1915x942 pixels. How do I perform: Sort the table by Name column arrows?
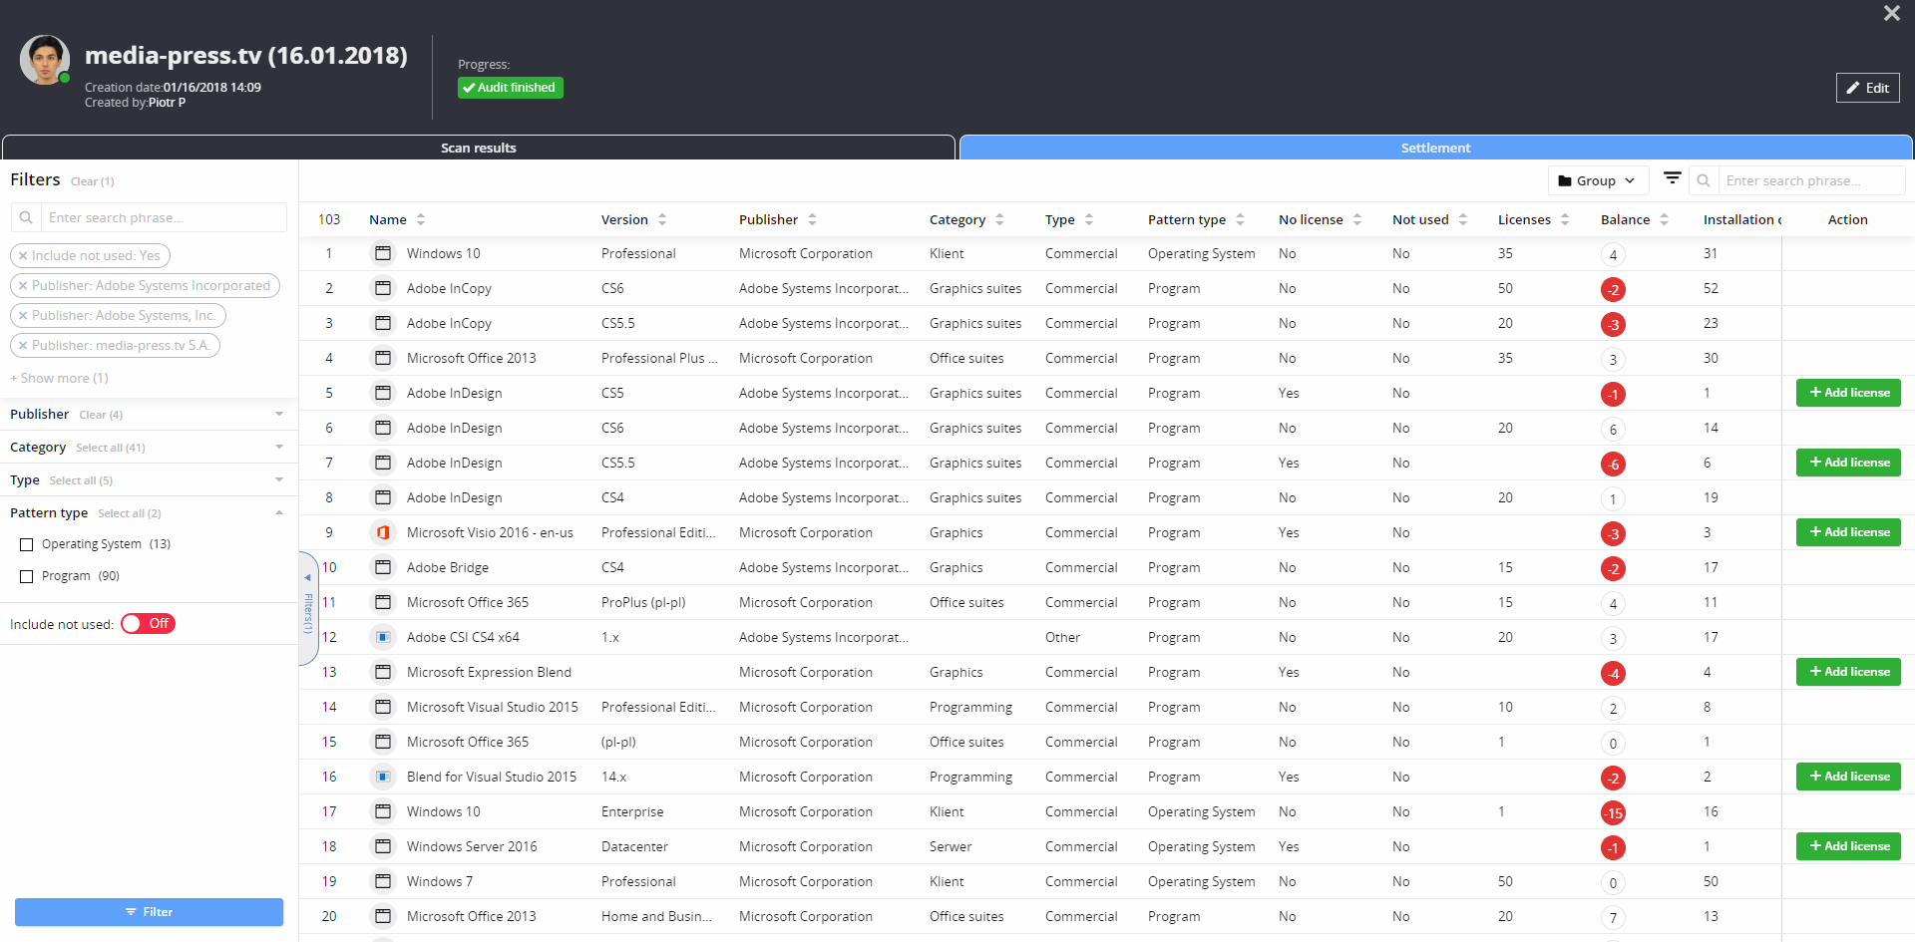click(421, 219)
